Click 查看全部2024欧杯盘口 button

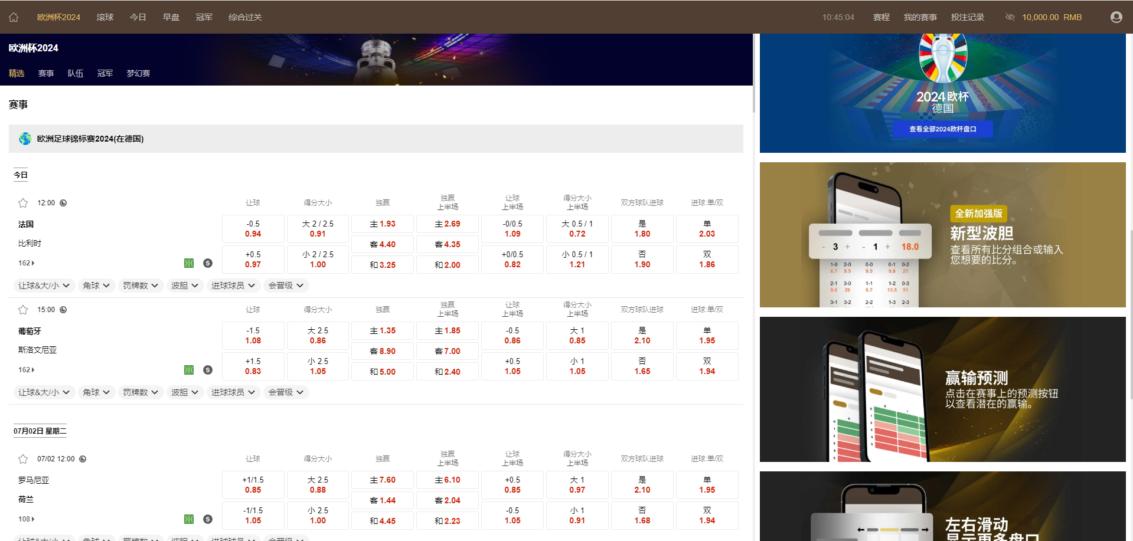942,129
